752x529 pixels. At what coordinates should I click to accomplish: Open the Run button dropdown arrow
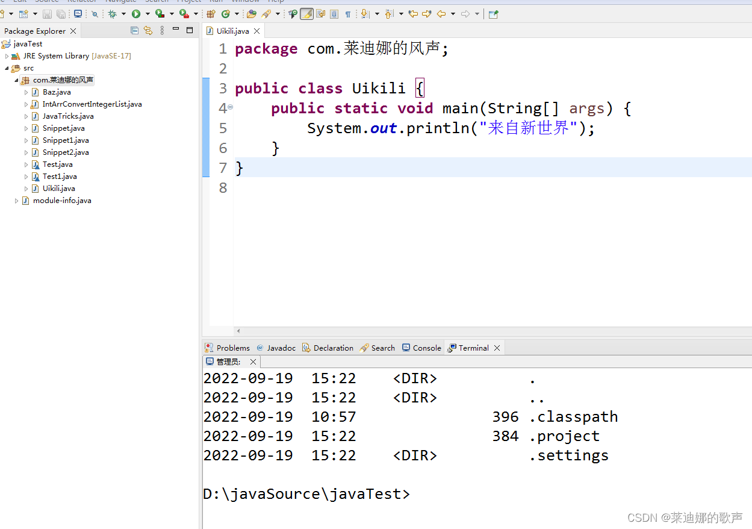pyautogui.click(x=147, y=14)
